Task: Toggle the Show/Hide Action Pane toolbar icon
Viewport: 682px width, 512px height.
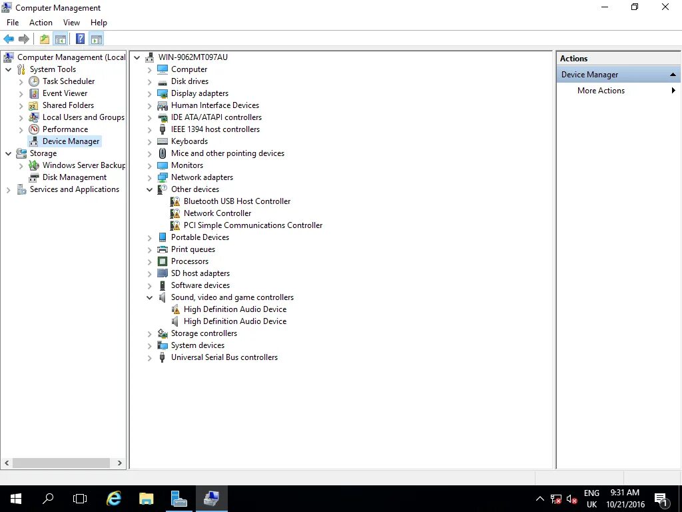Action: point(96,39)
